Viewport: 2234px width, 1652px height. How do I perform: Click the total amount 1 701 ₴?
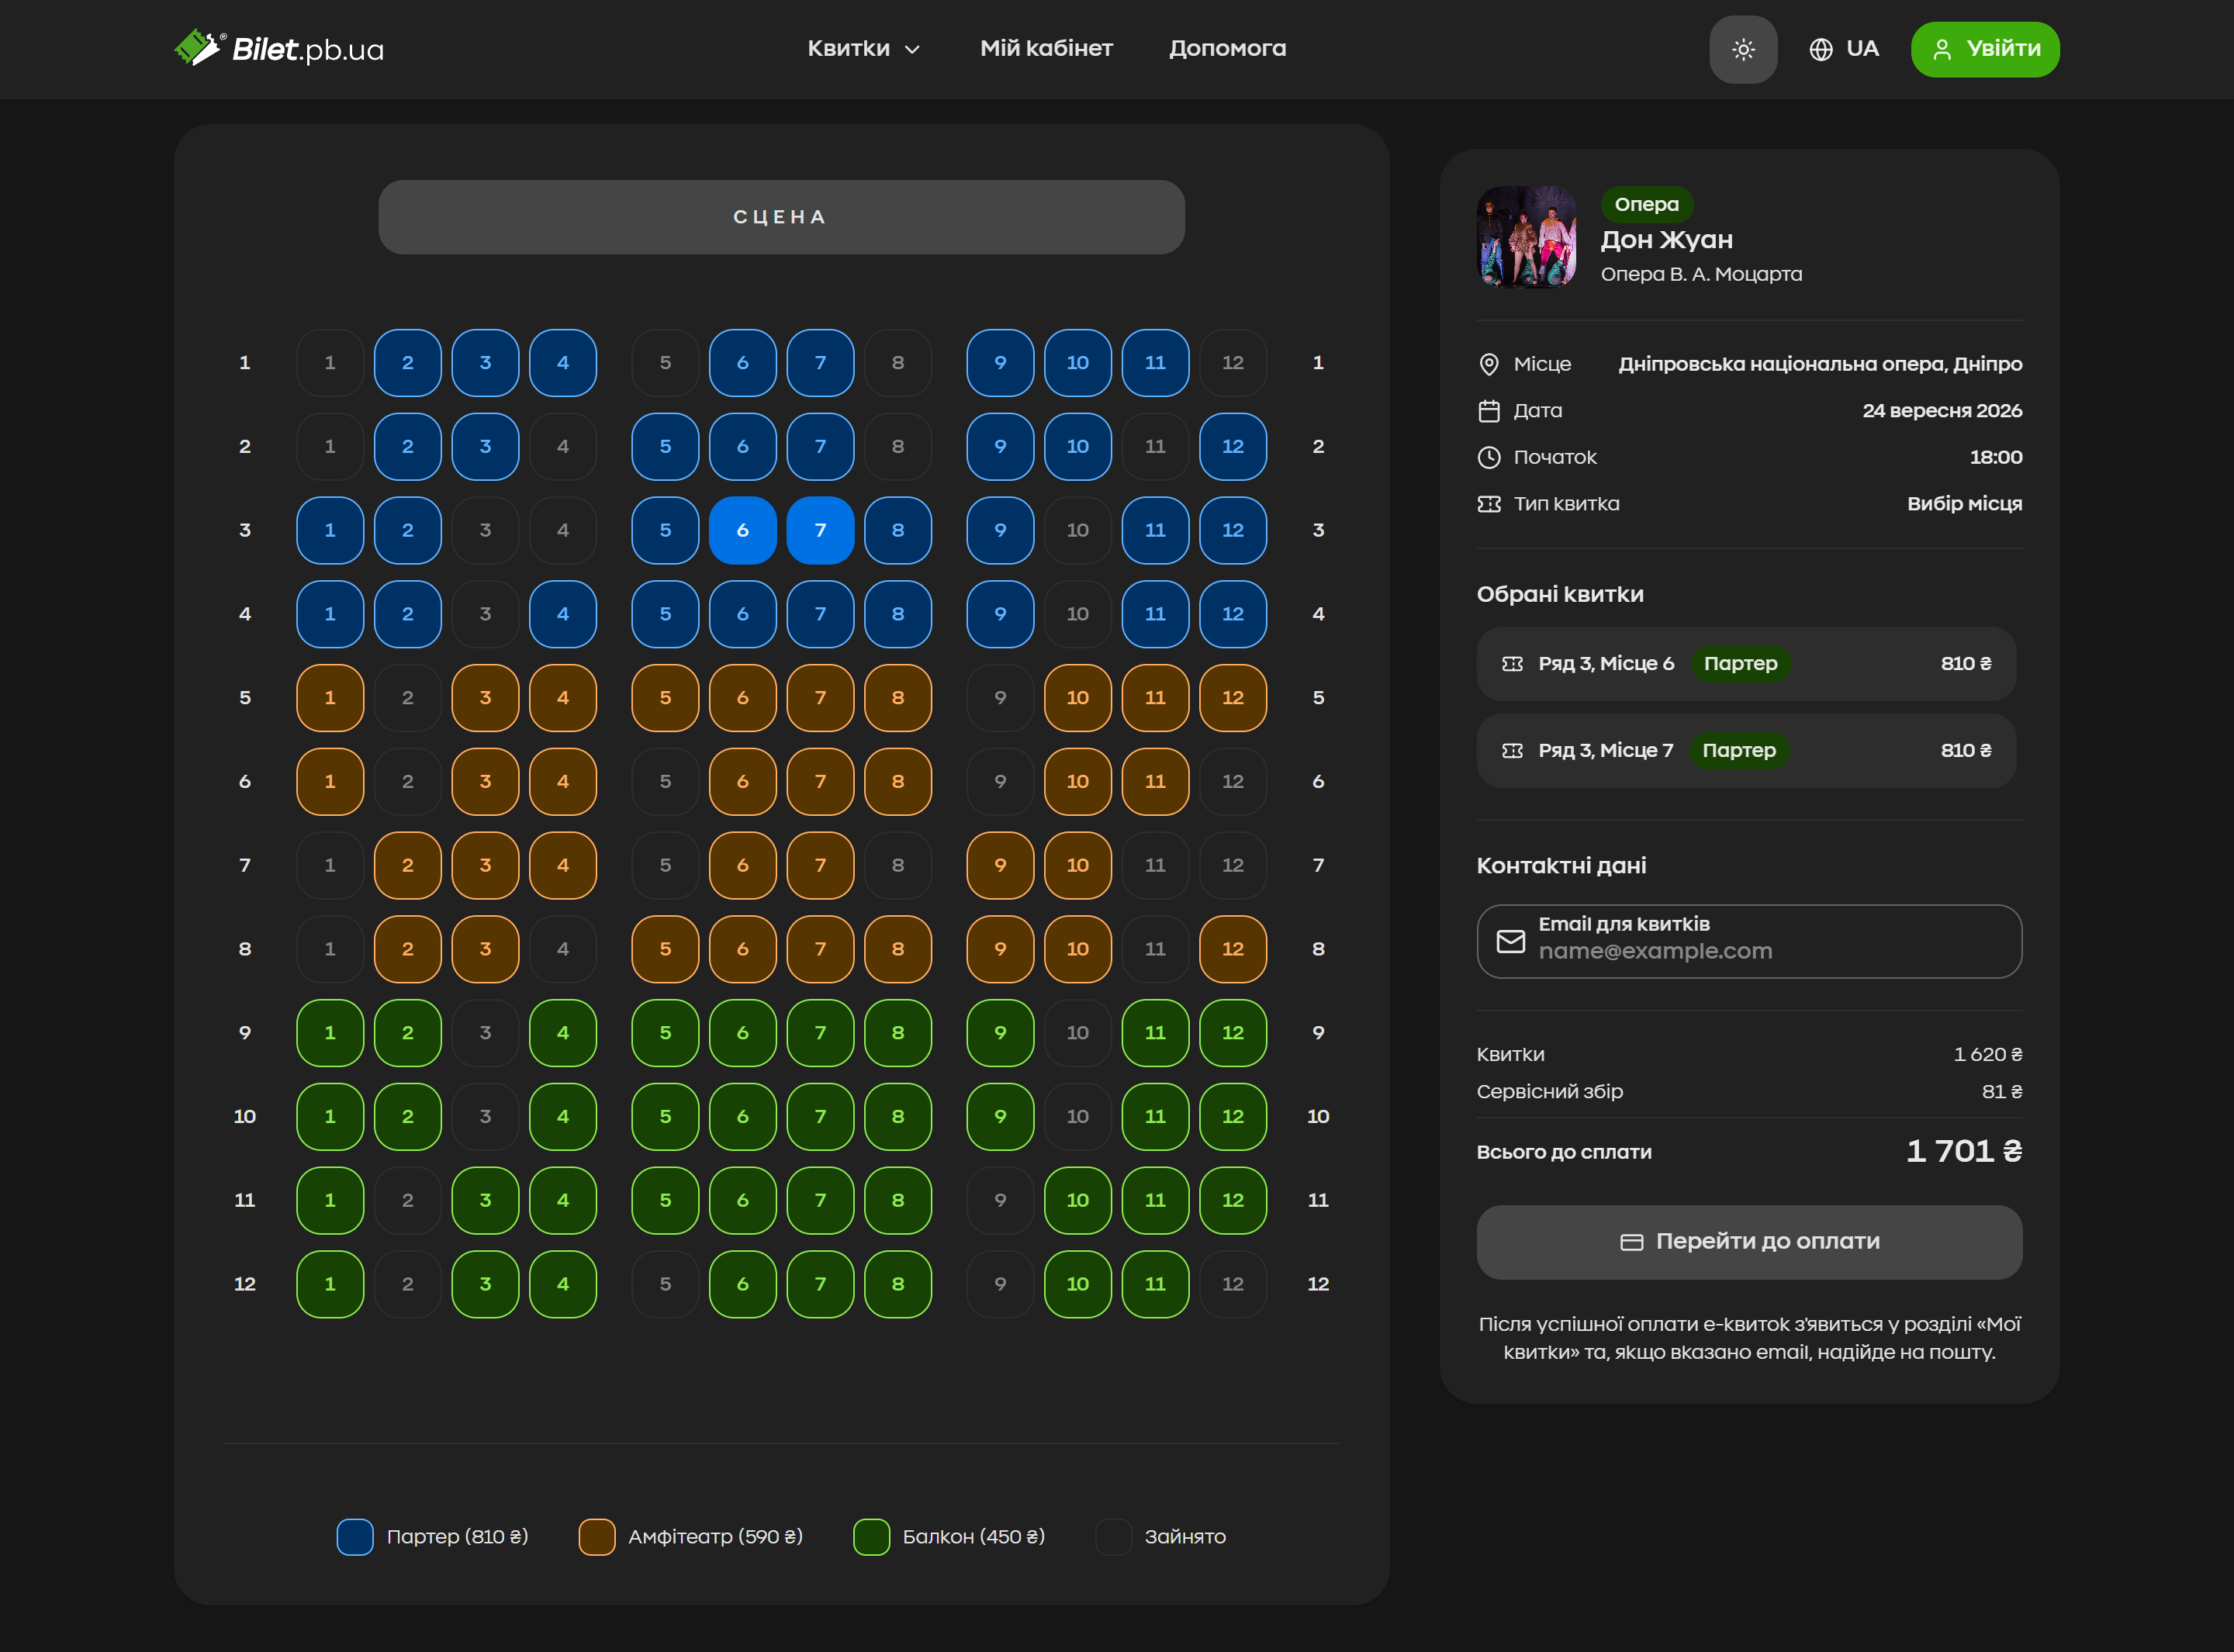1964,1151
